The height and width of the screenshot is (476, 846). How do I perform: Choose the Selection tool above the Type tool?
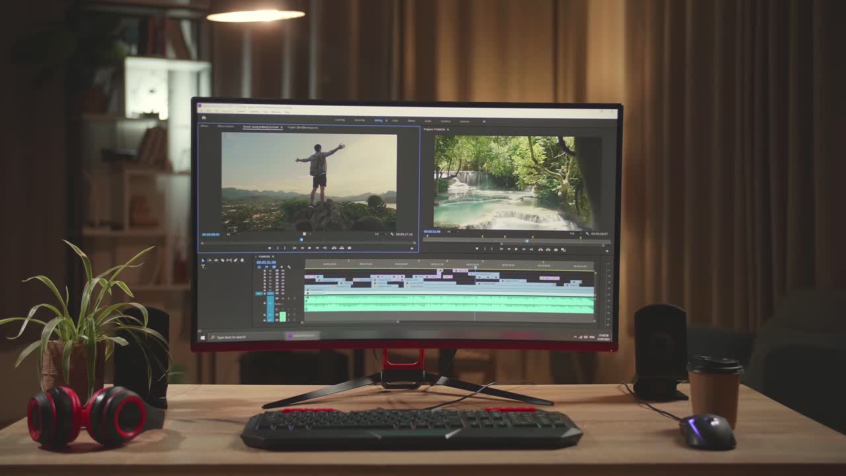203,260
